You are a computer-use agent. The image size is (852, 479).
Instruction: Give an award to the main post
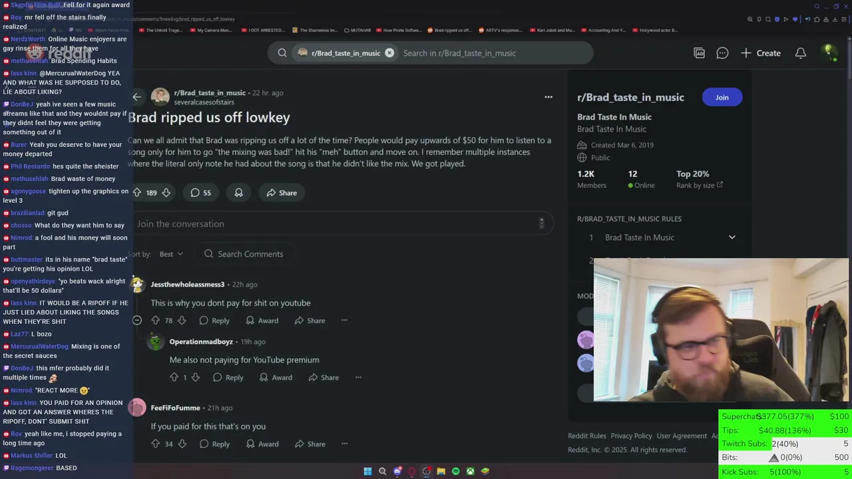tap(239, 193)
